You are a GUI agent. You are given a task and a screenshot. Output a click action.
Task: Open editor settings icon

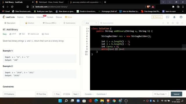178,23
